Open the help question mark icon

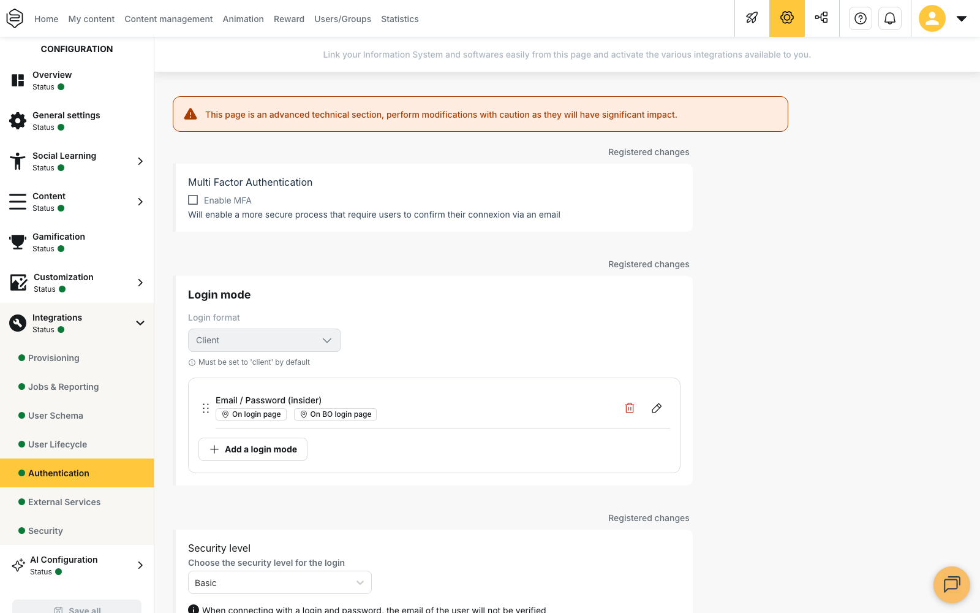click(861, 18)
